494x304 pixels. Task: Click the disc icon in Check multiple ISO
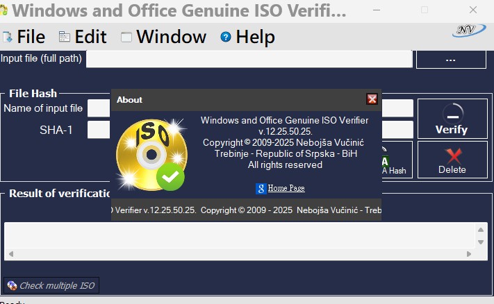pos(12,285)
